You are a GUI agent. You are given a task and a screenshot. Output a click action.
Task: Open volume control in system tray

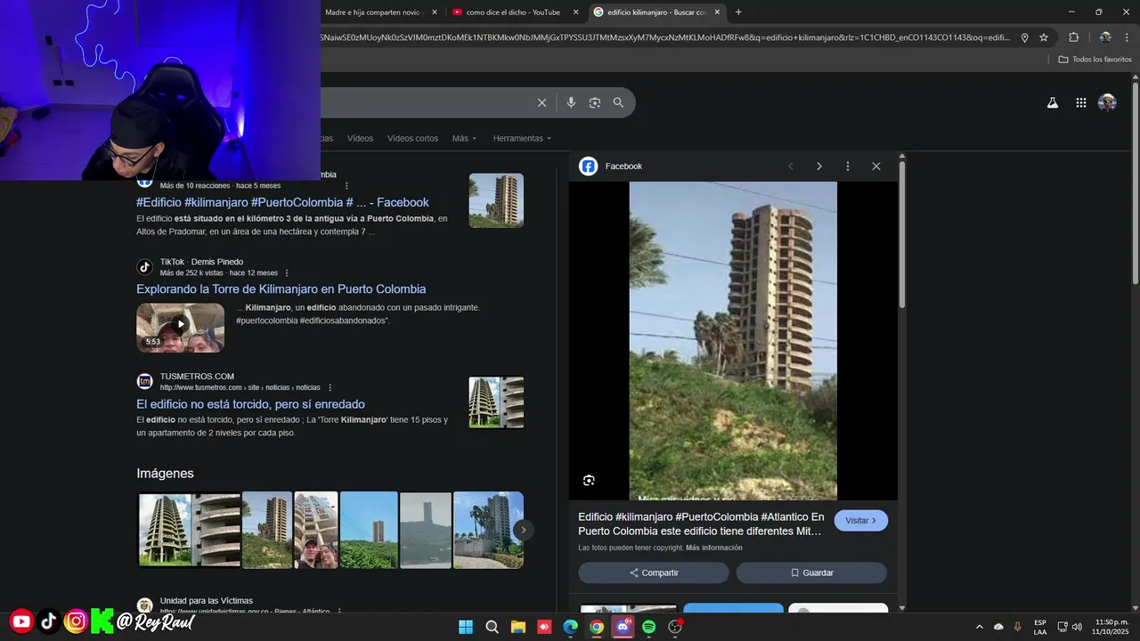click(1077, 627)
